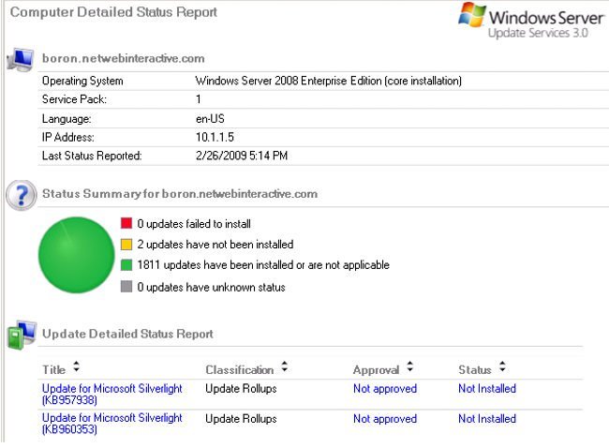Click the yellow not-installed legend square

[x=126, y=245]
